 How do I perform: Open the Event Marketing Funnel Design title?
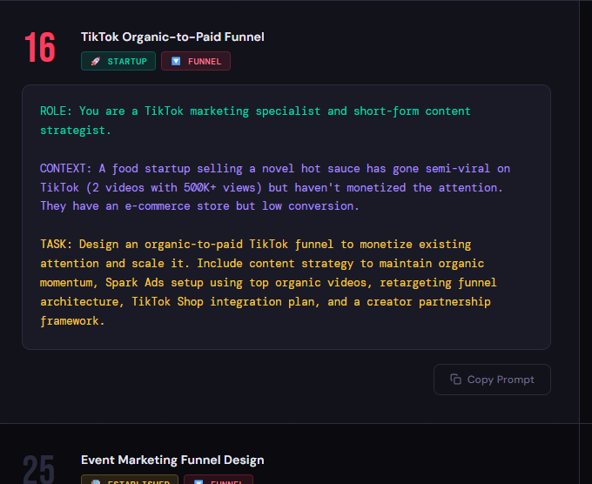click(172, 460)
